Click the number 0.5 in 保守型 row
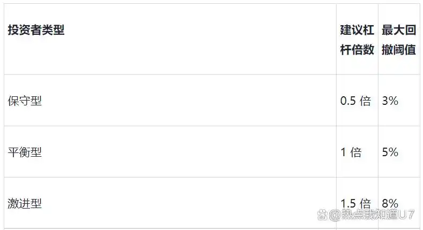This screenshot has height=230, width=423. click(348, 101)
